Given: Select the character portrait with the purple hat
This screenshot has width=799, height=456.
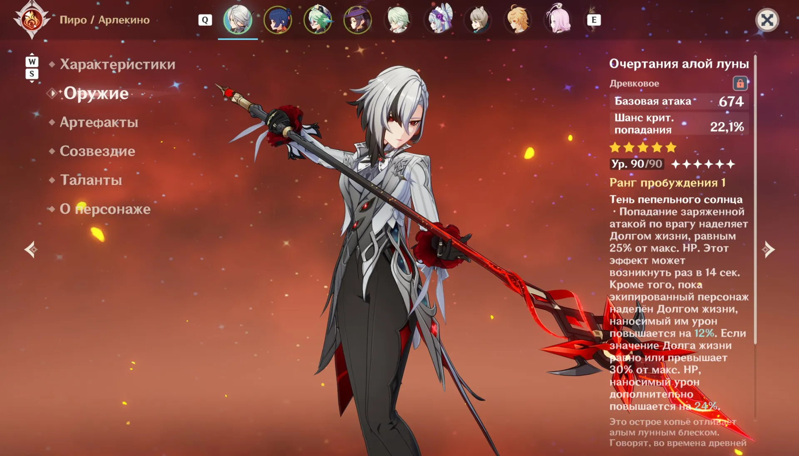Looking at the screenshot, I should pos(357,20).
